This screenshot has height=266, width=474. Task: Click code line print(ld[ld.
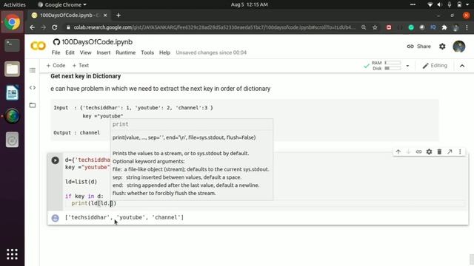[94, 203]
